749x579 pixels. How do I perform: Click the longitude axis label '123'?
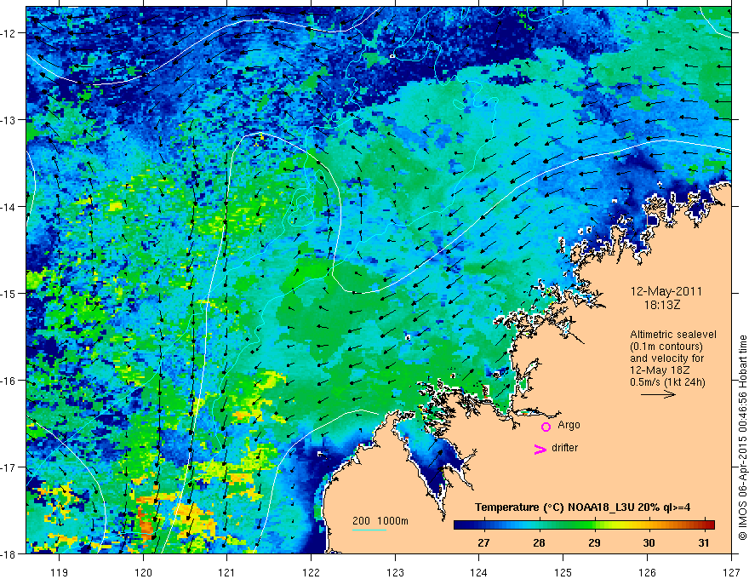click(395, 572)
